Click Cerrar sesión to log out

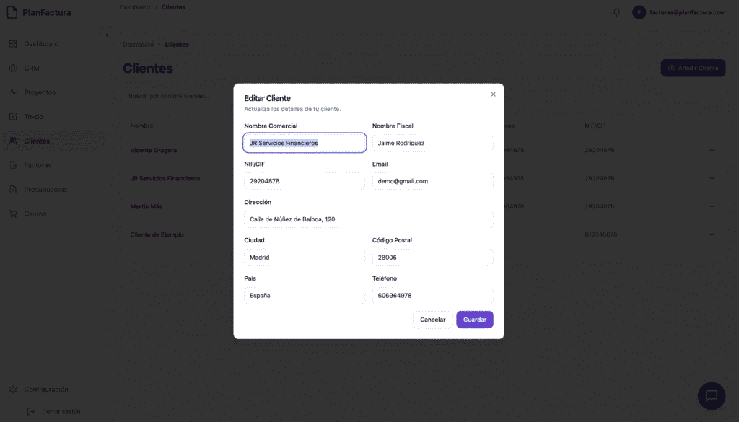[61, 412]
